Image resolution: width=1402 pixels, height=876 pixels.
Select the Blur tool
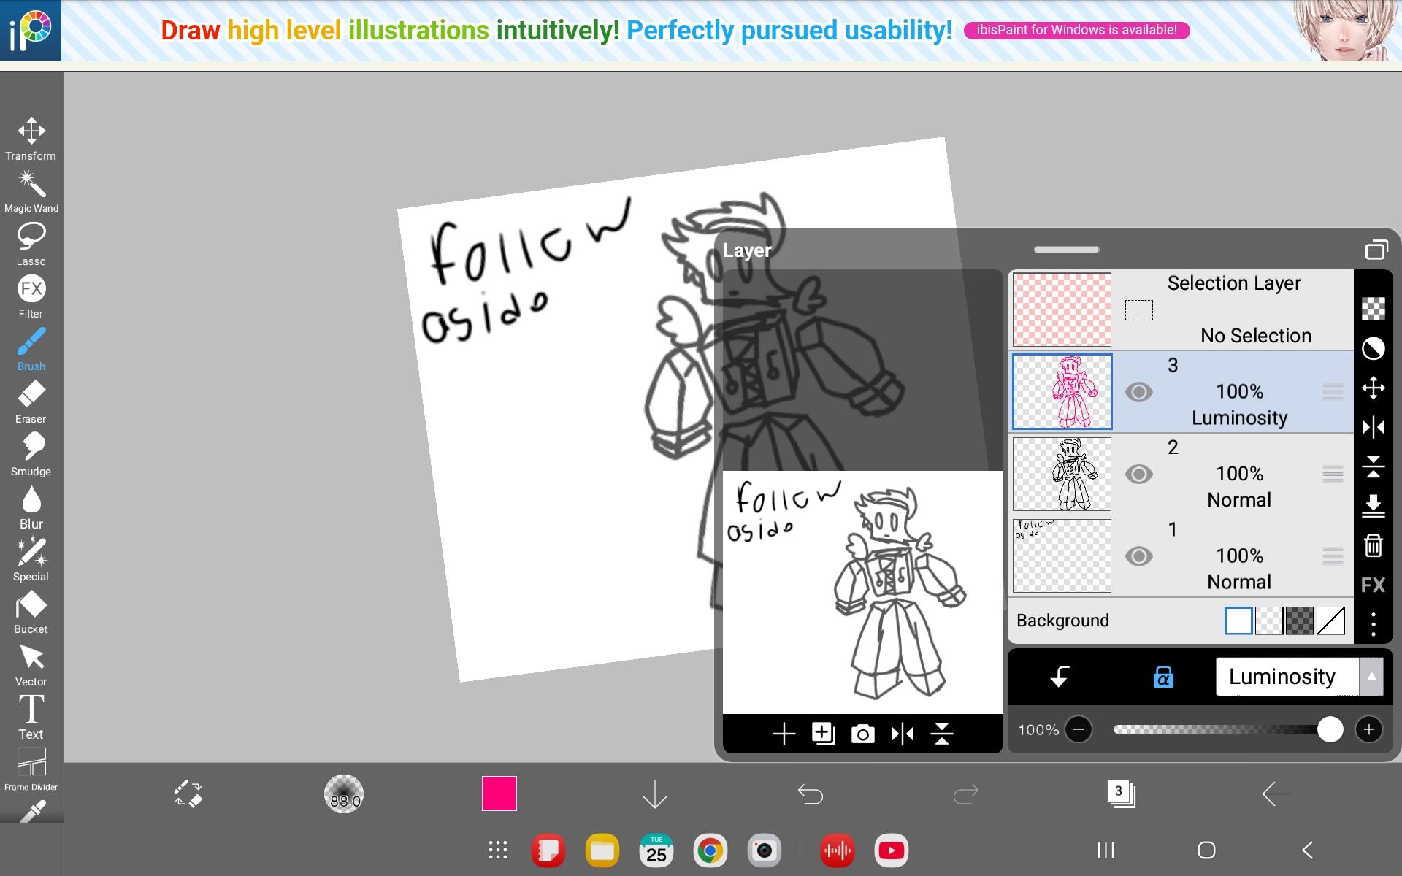[x=31, y=507]
